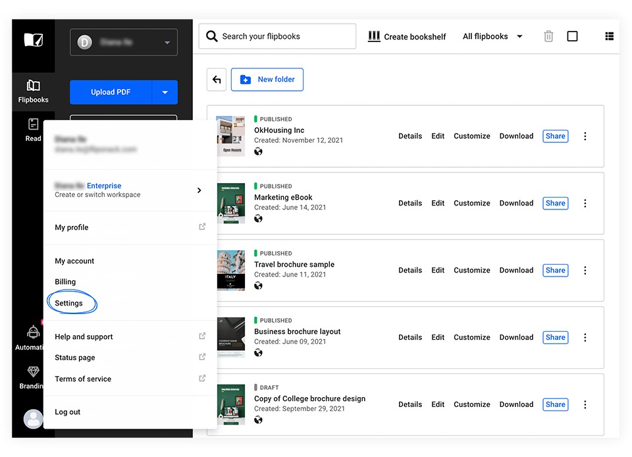Click the Flipsnack logo icon
This screenshot has width=632, height=457.
pyautogui.click(x=33, y=40)
